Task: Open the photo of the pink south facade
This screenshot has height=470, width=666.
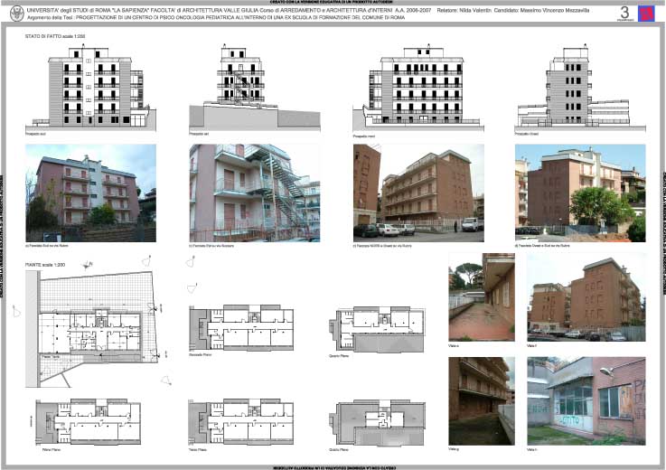Action: pyautogui.click(x=90, y=193)
